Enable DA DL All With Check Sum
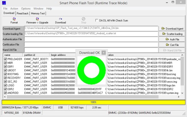The height and width of the screenshot is (117, 187). point(97,20)
